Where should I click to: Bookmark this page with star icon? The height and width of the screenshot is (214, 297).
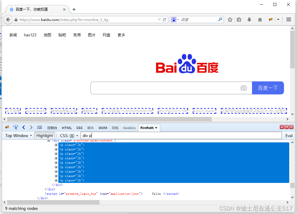click(230, 20)
